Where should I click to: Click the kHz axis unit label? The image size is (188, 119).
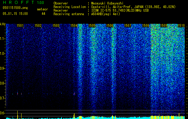click(x=3, y=24)
